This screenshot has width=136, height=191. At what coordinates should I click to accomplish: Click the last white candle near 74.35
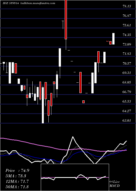(x=113, y=39)
